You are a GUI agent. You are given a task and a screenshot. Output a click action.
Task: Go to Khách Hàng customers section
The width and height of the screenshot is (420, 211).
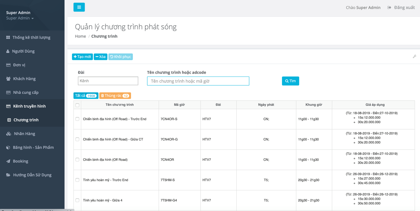(24, 79)
